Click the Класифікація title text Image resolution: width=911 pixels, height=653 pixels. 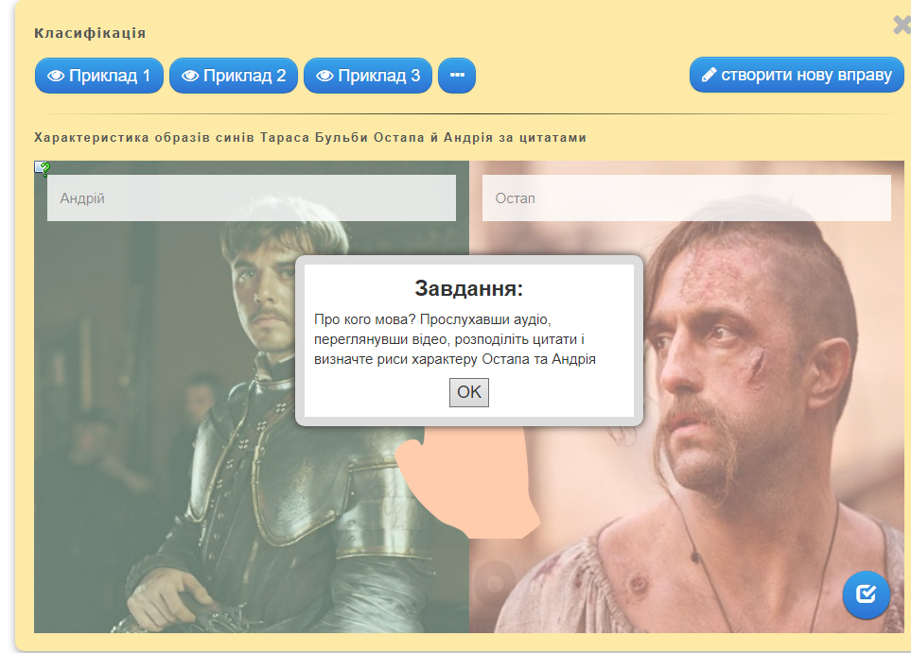click(x=90, y=33)
